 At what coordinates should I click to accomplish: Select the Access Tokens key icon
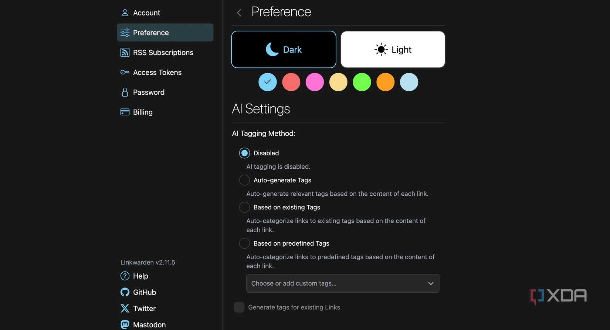(125, 72)
